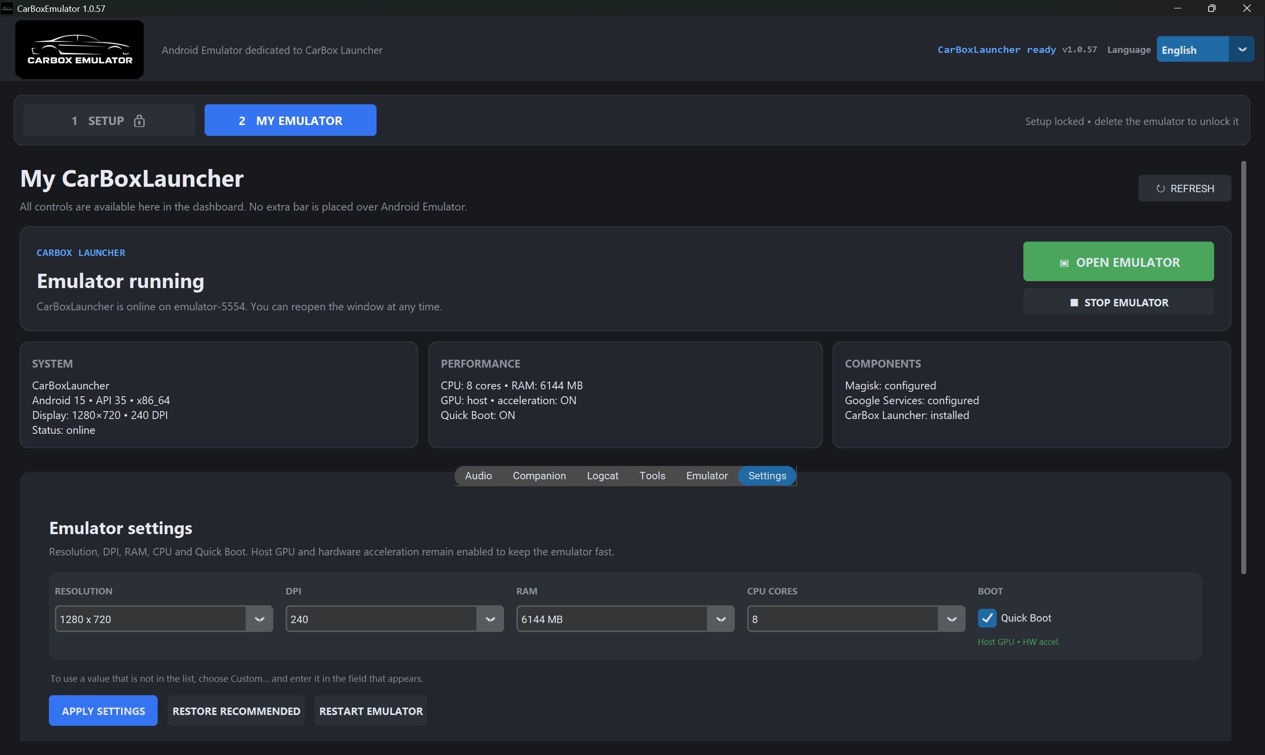
Task: Click the 'v1.0.57' version label
Action: pyautogui.click(x=1079, y=50)
